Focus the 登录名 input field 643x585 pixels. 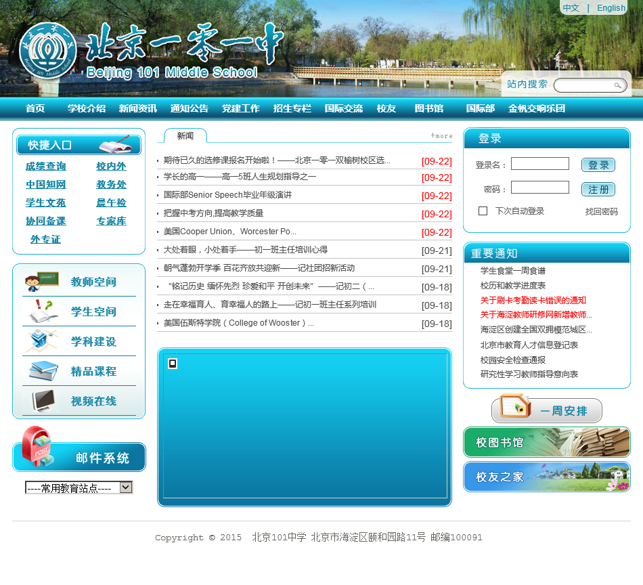(539, 163)
